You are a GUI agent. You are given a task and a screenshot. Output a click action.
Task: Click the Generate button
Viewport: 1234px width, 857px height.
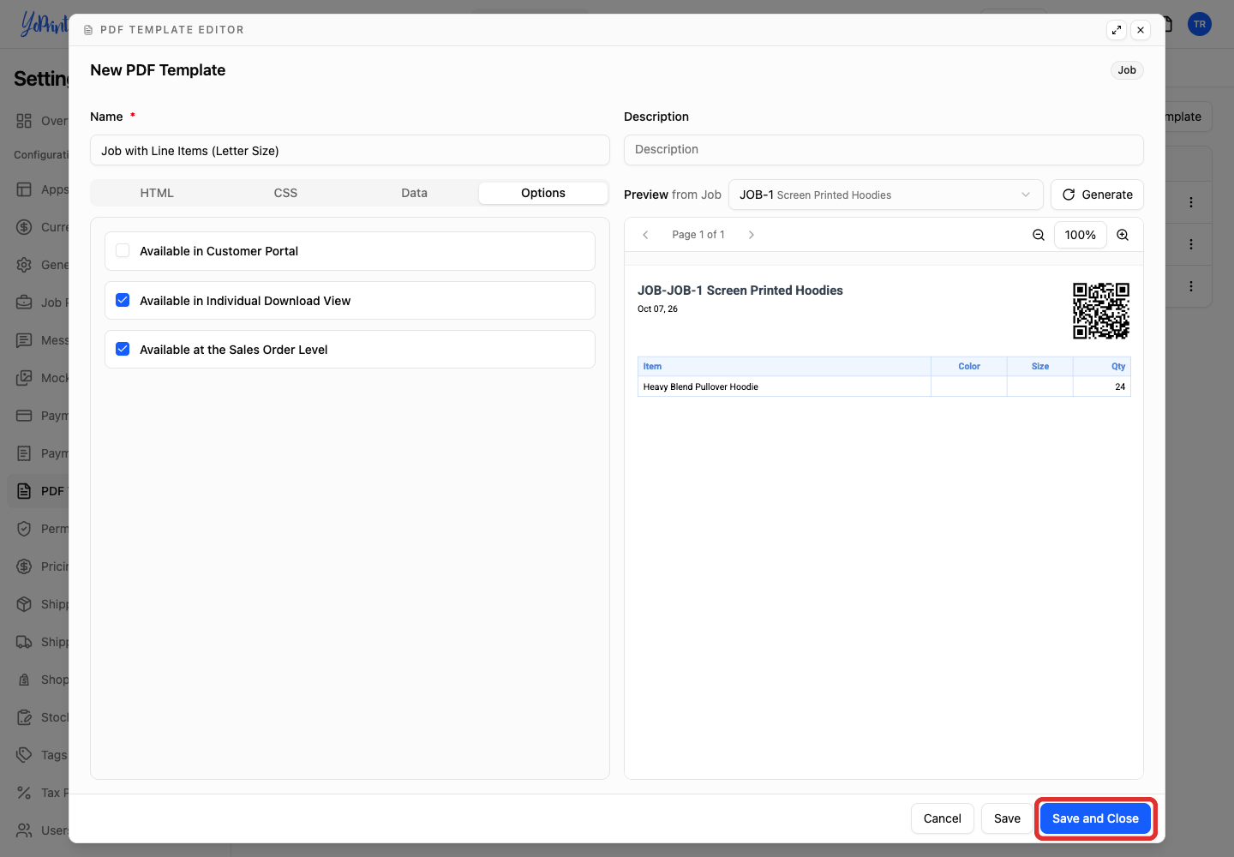[1097, 195]
